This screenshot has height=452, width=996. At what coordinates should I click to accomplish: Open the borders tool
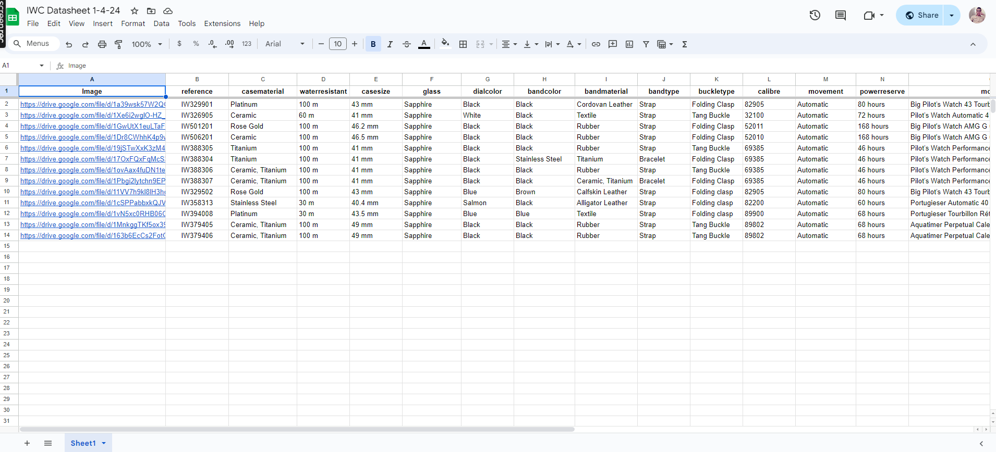click(463, 44)
